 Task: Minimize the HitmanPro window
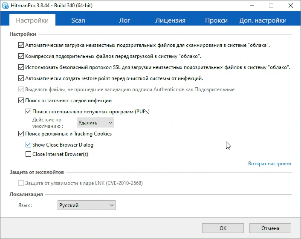pos(252,6)
